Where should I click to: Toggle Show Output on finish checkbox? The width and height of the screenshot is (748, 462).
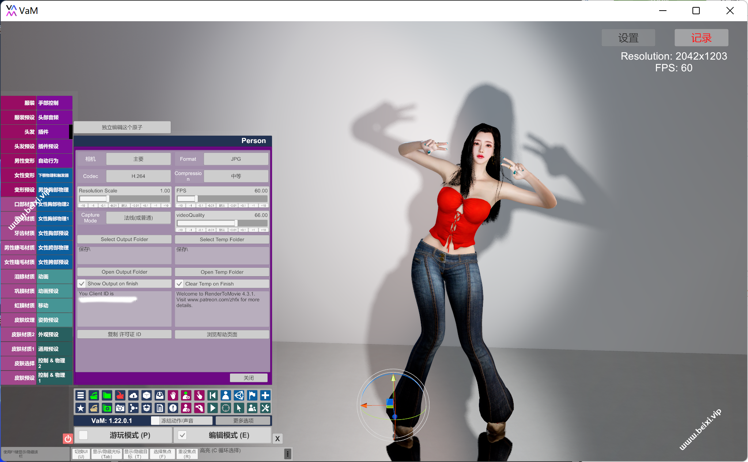coord(82,284)
